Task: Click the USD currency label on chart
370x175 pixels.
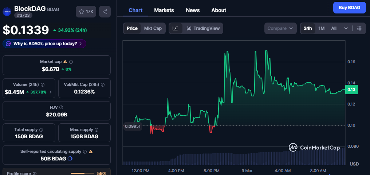Action: pos(354,164)
